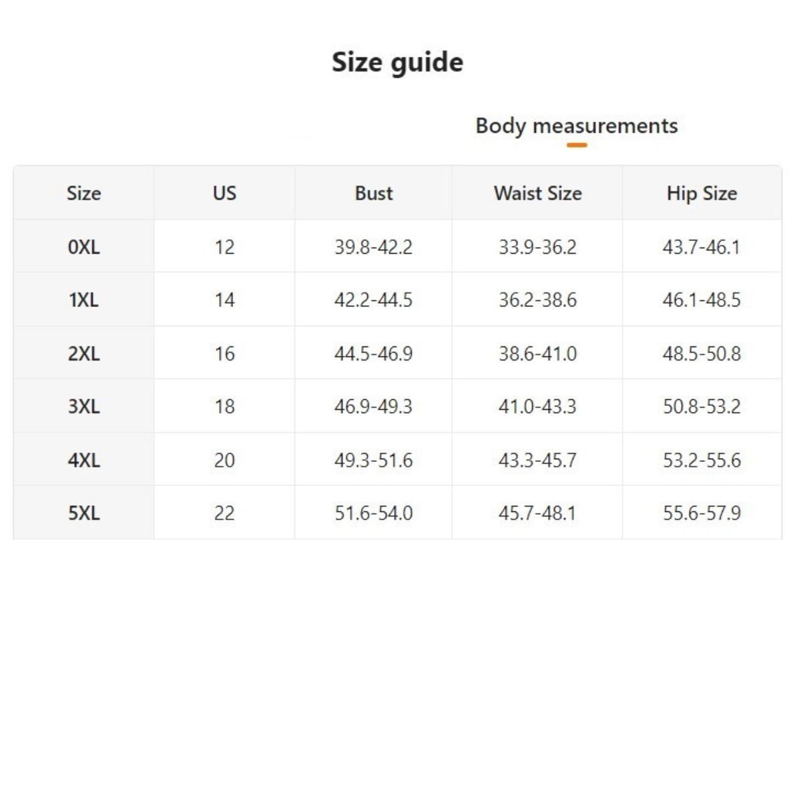Click hip value 53.2-55.6

(702, 461)
